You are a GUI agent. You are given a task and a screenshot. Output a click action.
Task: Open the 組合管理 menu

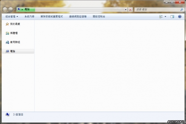click(x=12, y=17)
